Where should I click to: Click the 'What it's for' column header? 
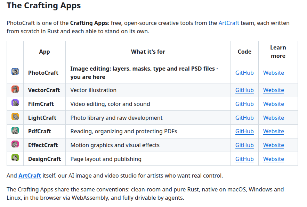pos(148,52)
